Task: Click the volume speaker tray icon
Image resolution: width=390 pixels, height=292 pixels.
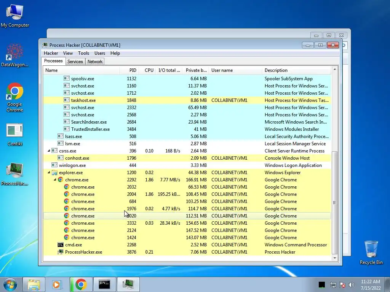Action: 352,285
